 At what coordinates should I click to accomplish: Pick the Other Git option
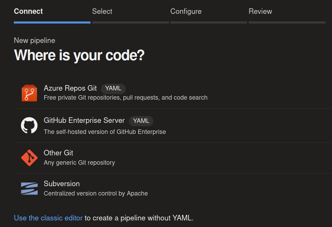tap(173, 158)
